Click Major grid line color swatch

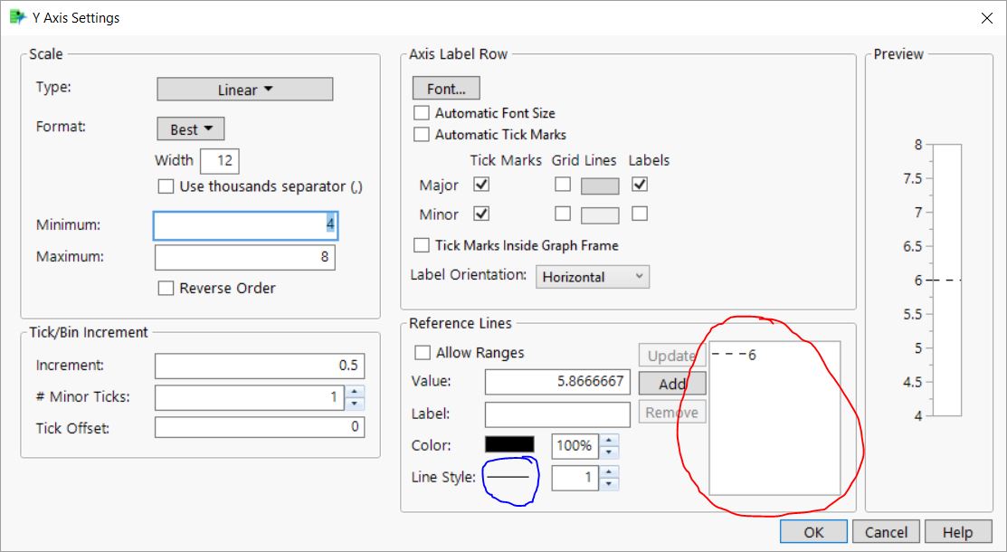point(600,186)
